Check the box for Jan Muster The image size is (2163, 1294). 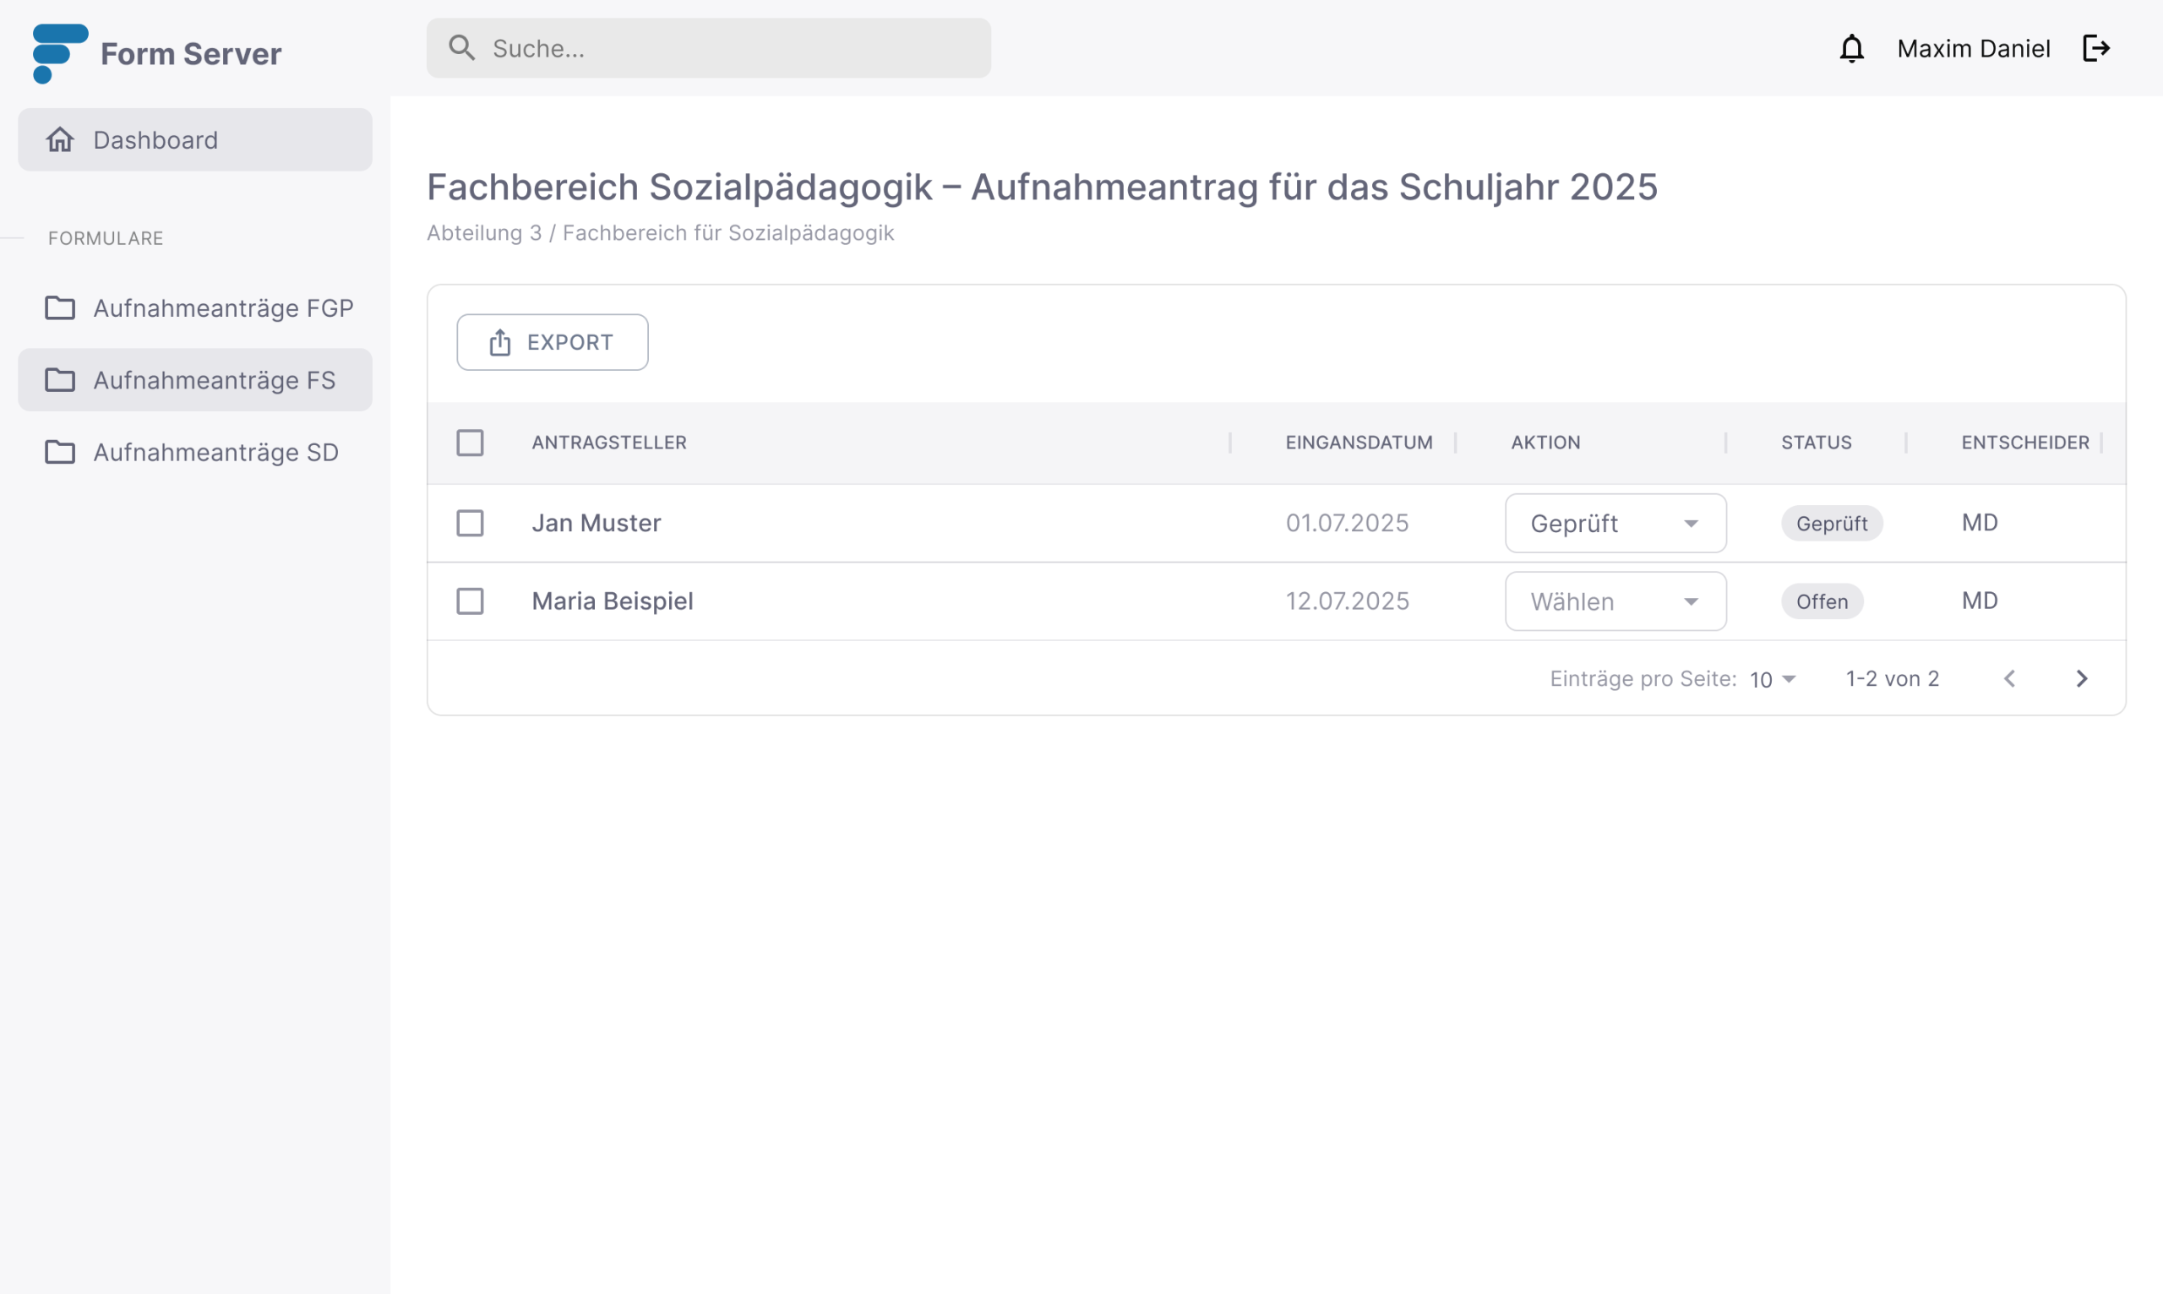470,523
